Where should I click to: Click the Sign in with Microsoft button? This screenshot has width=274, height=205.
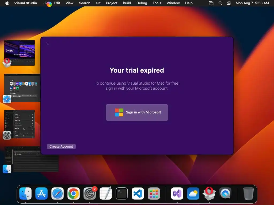[x=137, y=112]
